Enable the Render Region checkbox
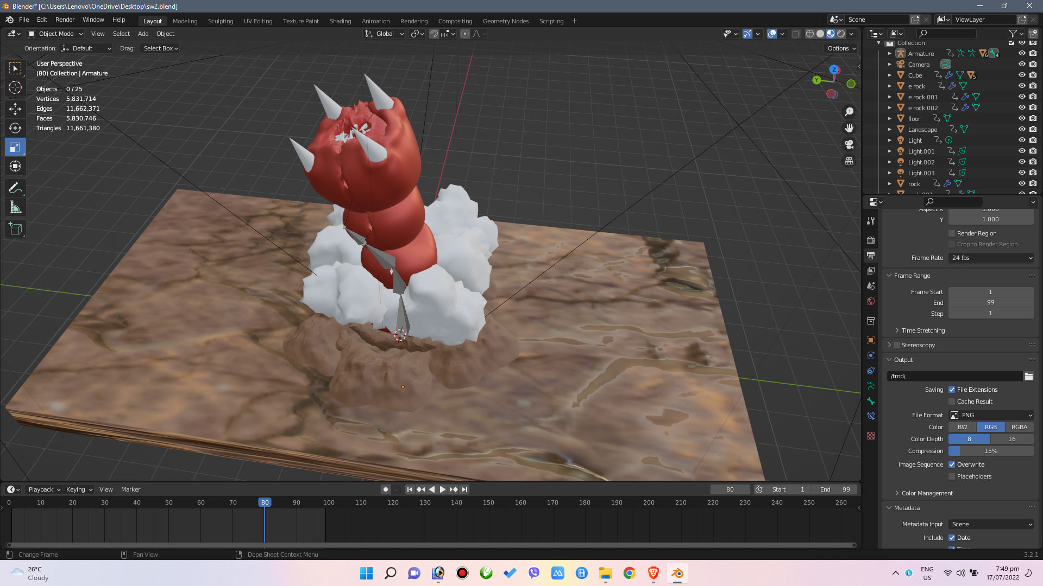This screenshot has width=1043, height=586. pos(952,233)
